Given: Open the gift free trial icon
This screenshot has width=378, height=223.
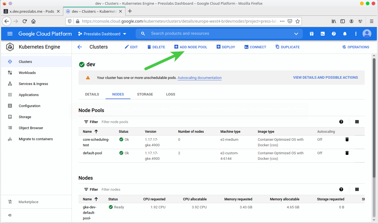Looking at the screenshot, I should coord(312,34).
